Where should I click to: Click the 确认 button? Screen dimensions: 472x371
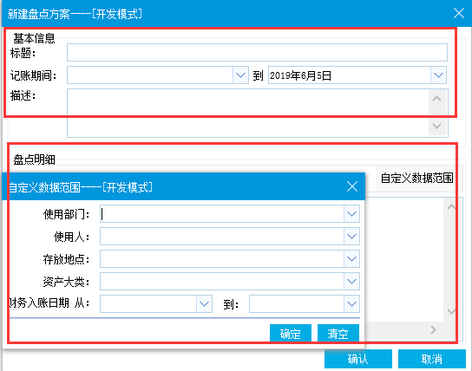point(358,359)
